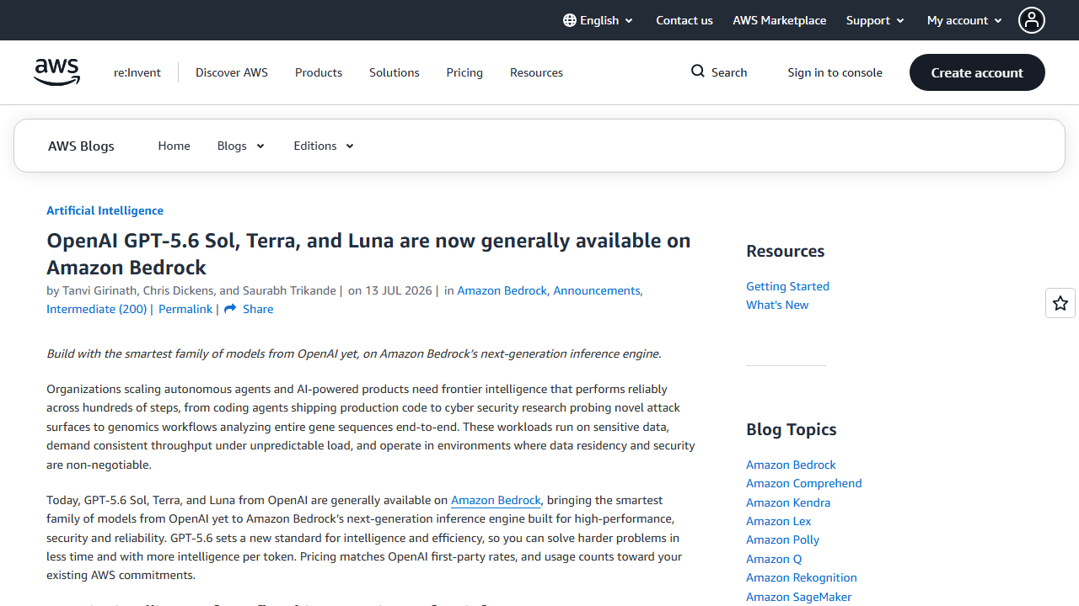Click the Permalink link

point(185,309)
